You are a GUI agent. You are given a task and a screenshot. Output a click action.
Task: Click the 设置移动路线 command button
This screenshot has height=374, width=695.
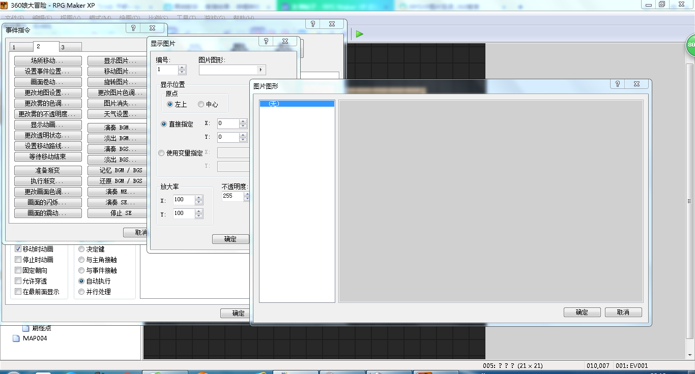pos(48,146)
